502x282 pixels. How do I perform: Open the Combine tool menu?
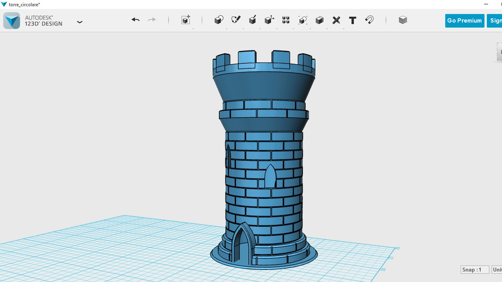coord(320,20)
